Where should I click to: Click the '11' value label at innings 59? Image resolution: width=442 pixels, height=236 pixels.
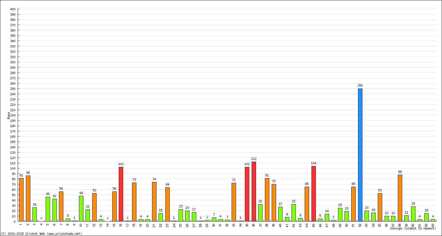point(406,212)
